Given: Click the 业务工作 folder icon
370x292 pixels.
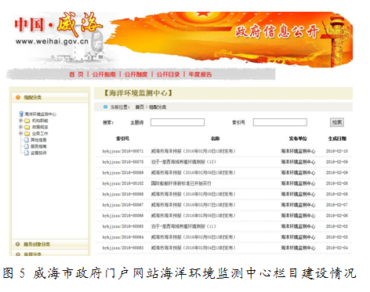Looking at the screenshot, I should point(27,134).
